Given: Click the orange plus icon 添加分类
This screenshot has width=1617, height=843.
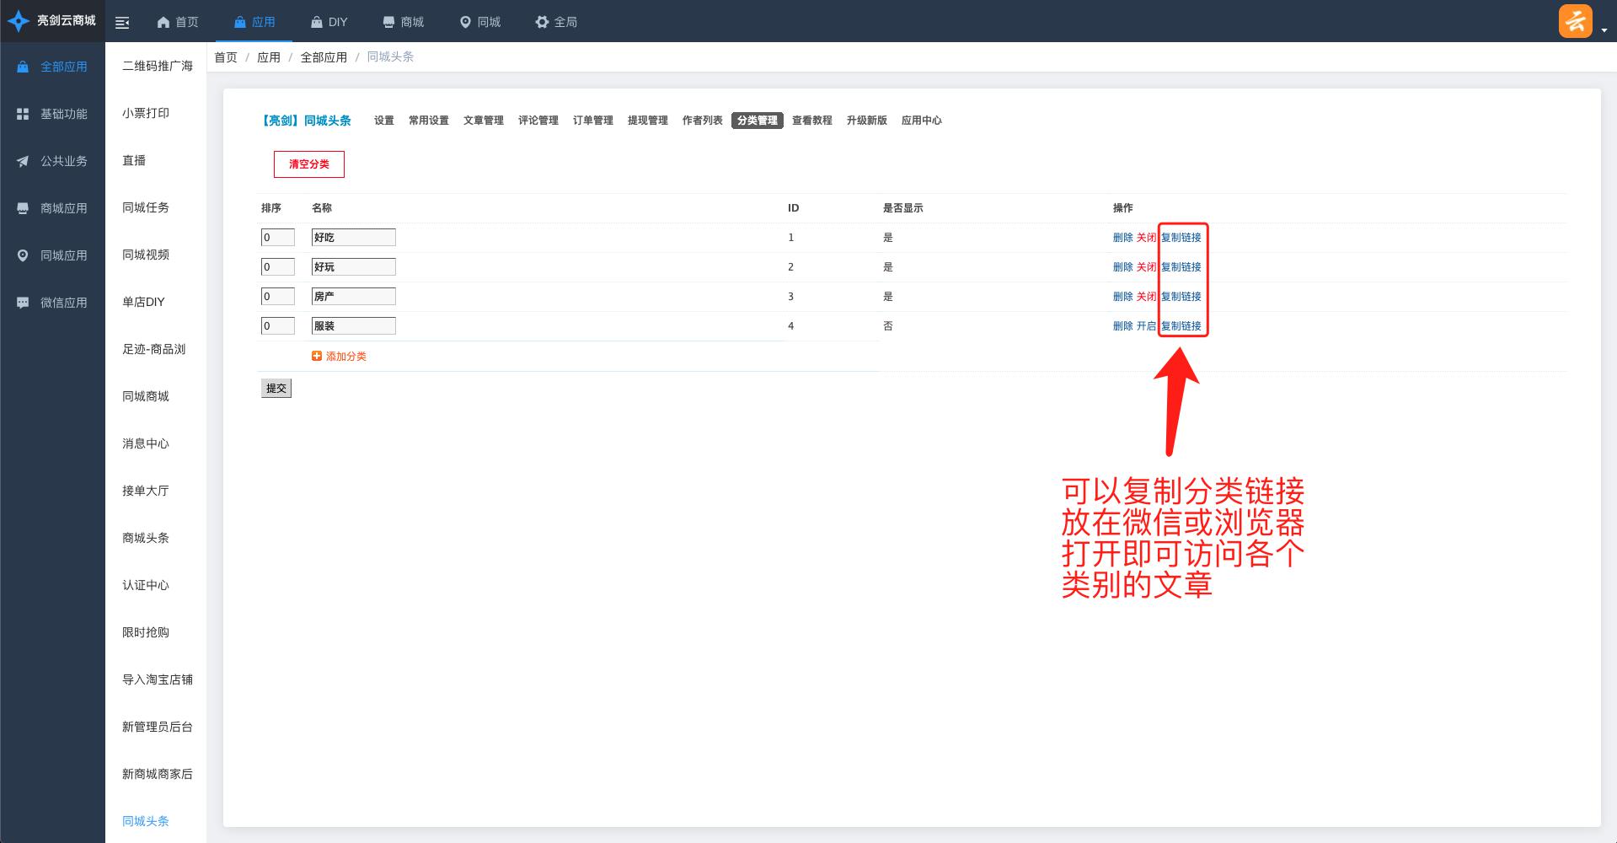Looking at the screenshot, I should click(x=317, y=357).
